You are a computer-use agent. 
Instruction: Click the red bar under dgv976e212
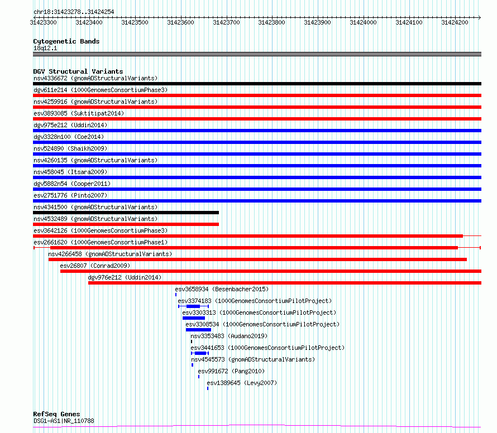coord(285,283)
